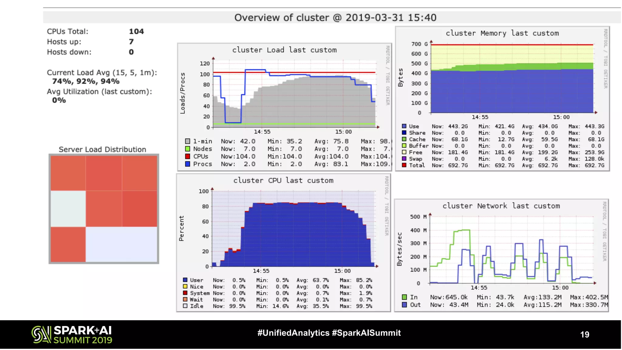This screenshot has height=350, width=622.
Task: Click the Memory Use legend swatch
Action: coord(404,126)
